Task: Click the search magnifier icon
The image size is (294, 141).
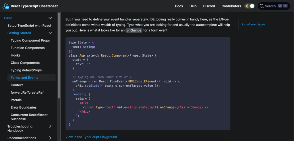Action: point(262,6)
